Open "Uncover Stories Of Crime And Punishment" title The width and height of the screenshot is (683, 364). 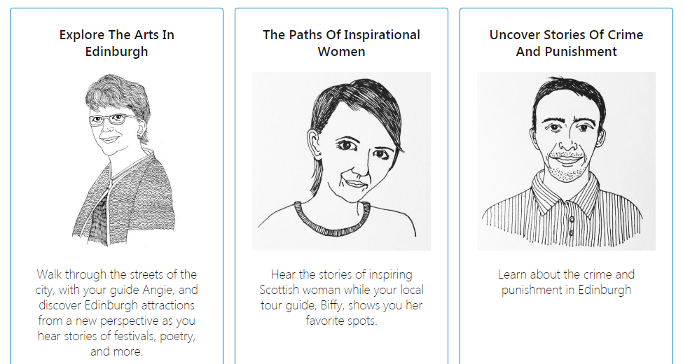[x=566, y=43]
